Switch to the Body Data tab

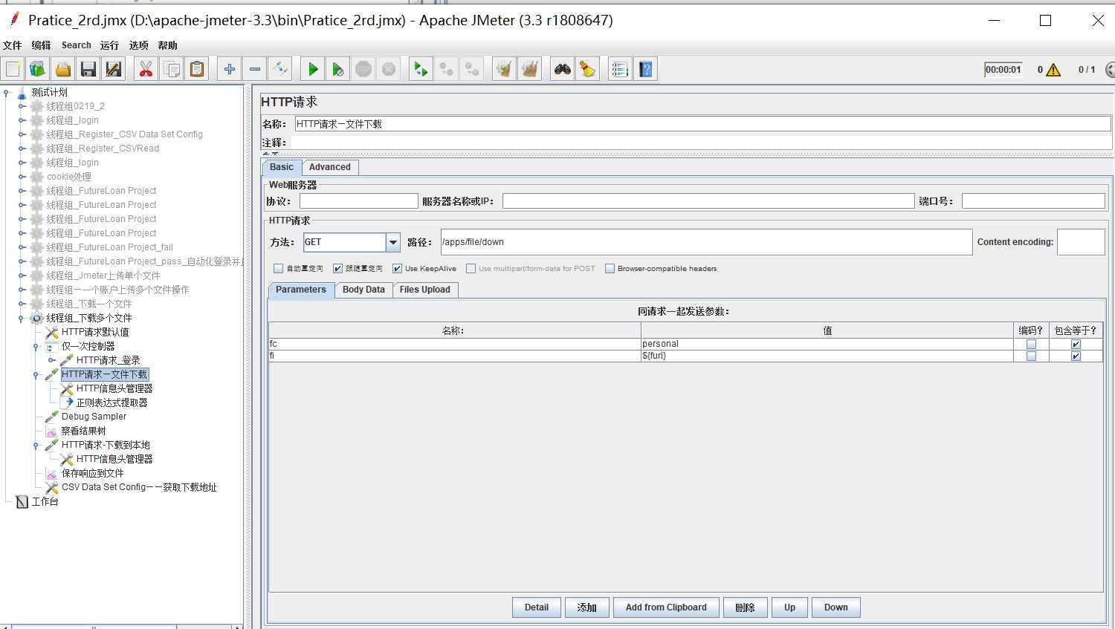[363, 290]
